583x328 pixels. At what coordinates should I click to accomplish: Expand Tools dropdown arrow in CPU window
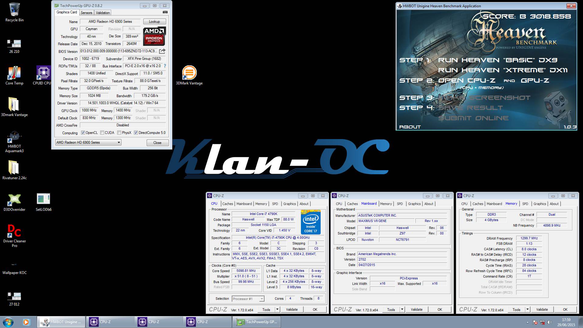click(x=277, y=309)
